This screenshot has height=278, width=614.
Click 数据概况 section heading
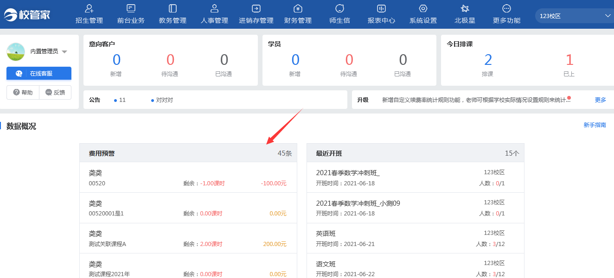(x=21, y=126)
